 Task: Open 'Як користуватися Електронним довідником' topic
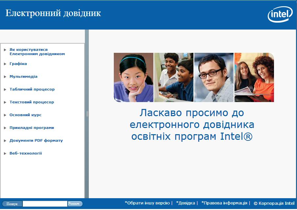(37, 52)
